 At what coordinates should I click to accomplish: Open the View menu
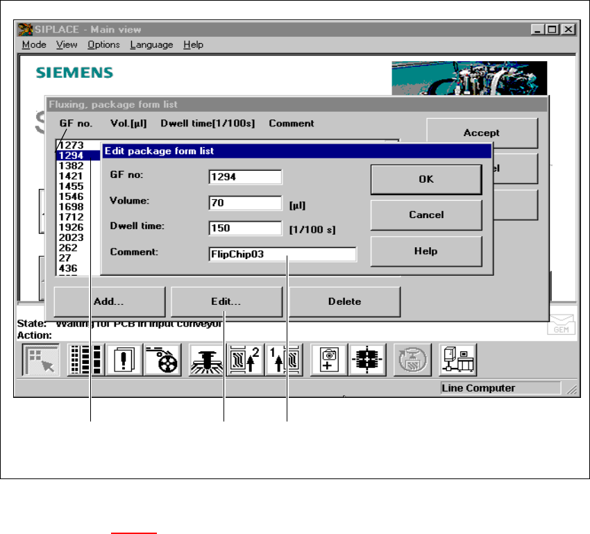tap(67, 44)
